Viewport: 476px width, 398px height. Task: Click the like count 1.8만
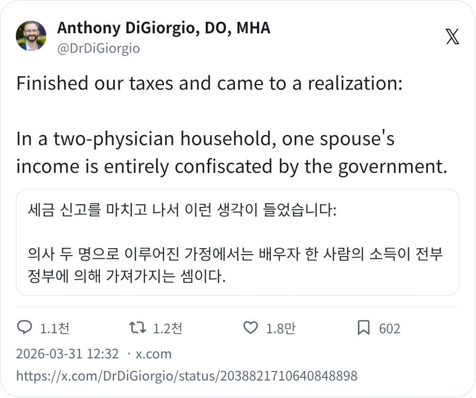coord(281,328)
